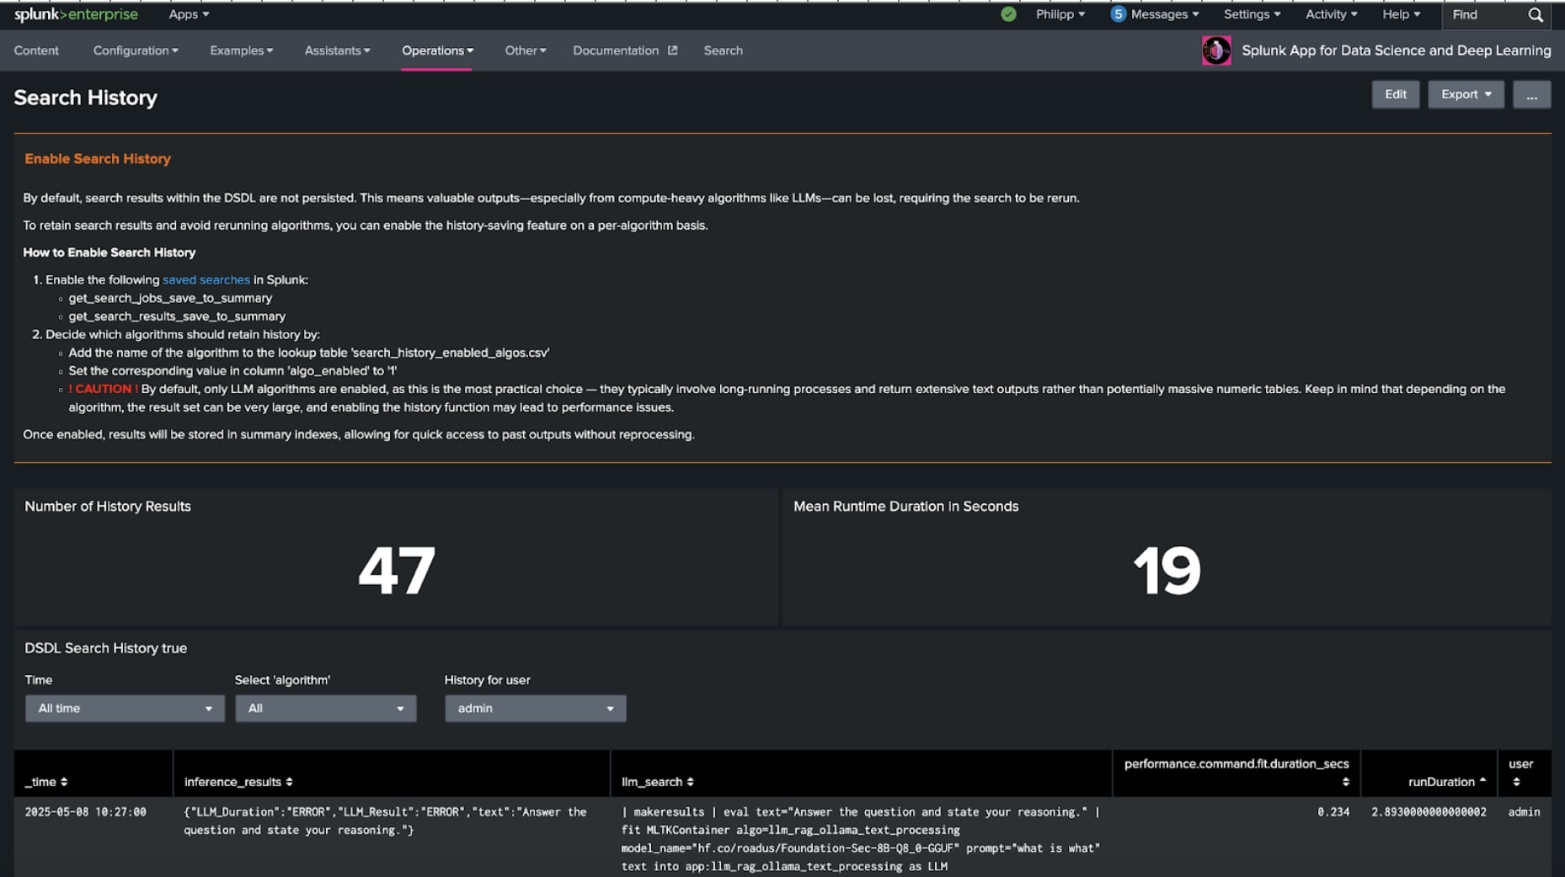
Task: Follow the saved searches link
Action: pyautogui.click(x=206, y=279)
